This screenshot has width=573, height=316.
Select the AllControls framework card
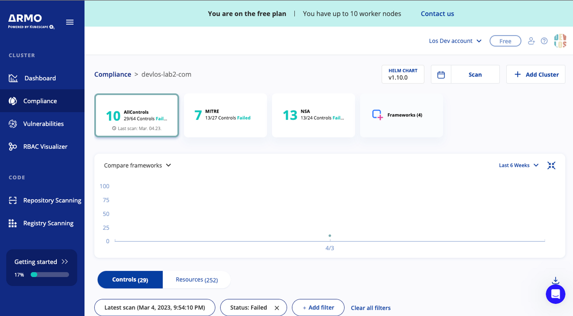[137, 115]
